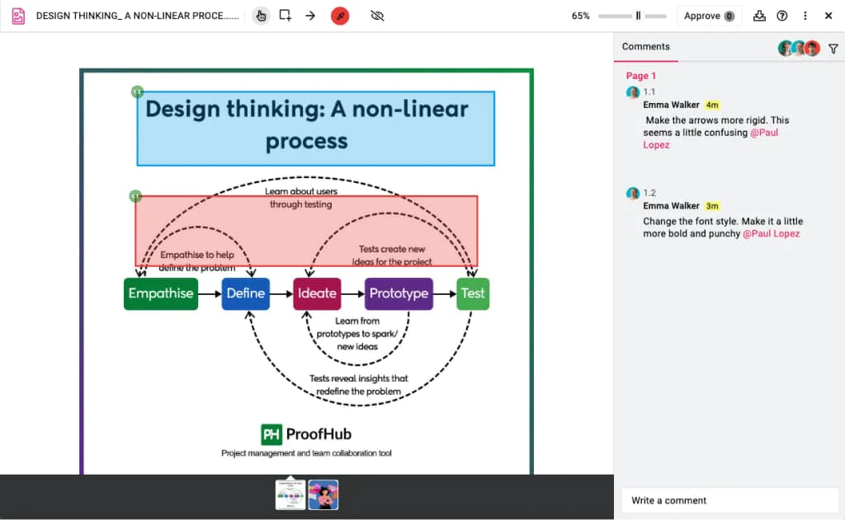Filter comments using the funnel icon
Screen dimensions: 845x520
(833, 49)
